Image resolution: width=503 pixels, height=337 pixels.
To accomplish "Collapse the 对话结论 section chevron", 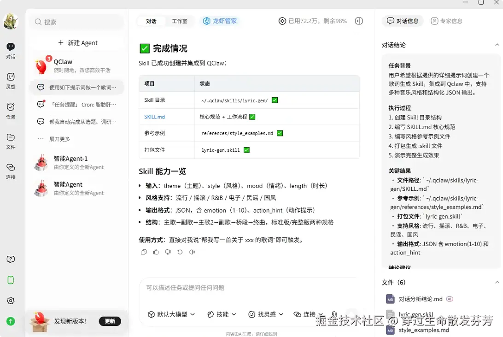I will (x=497, y=45).
